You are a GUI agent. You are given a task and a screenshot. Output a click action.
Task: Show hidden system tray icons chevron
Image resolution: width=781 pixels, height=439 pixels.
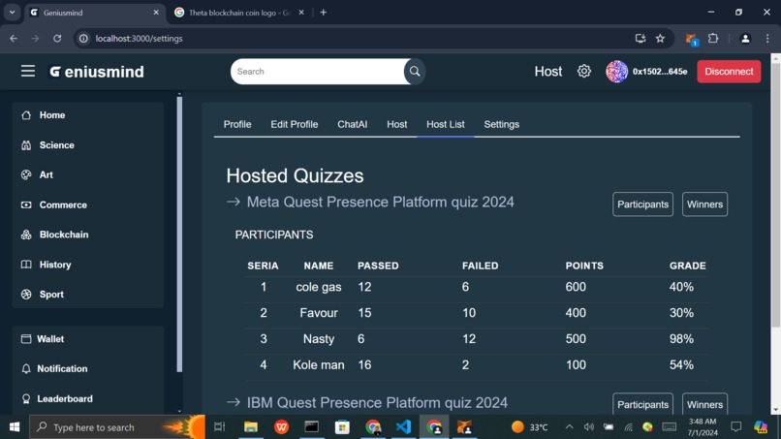(x=570, y=427)
